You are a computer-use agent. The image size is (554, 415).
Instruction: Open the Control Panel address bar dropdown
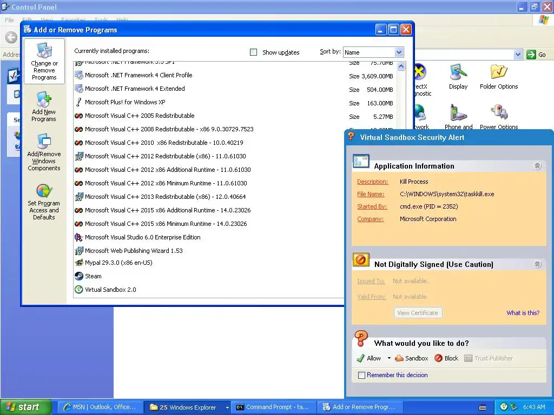coord(518,55)
